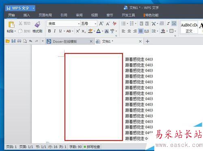Image resolution: width=203 pixels, height=151 pixels.
Task: Add new document tab with plus
Action: [x=147, y=41]
